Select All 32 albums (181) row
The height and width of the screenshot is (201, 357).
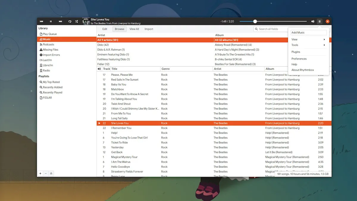251,40
